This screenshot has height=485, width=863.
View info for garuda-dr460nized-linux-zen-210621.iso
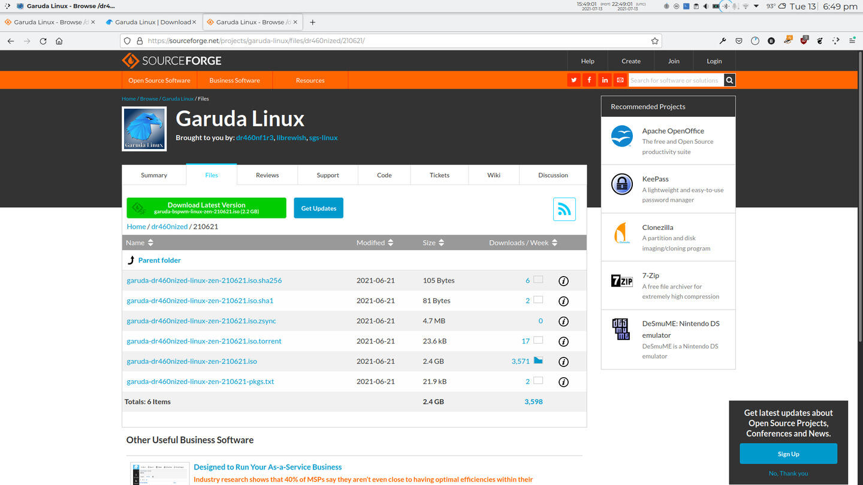click(x=563, y=362)
